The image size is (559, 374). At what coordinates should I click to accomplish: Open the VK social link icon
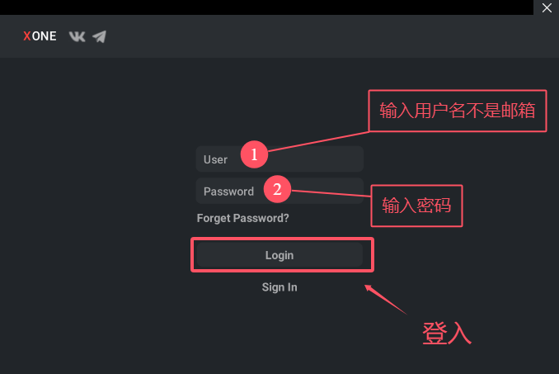77,36
